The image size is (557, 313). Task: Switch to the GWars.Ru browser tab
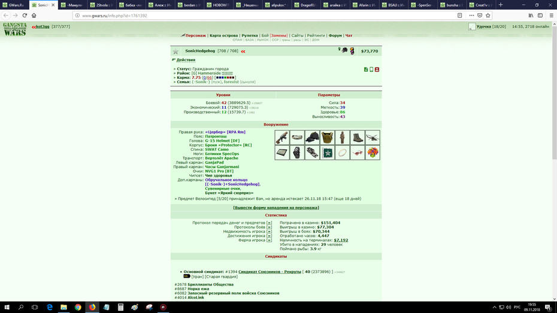click(x=14, y=5)
